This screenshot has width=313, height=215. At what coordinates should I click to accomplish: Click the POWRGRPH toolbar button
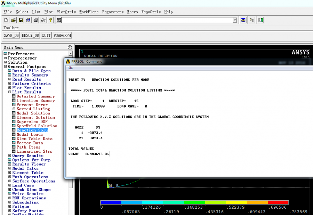click(x=62, y=35)
